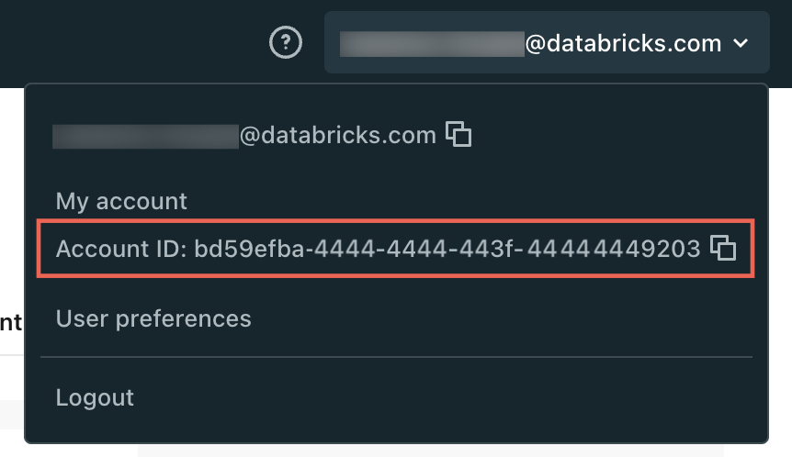Collapse the user menu via chevron arrow

point(741,43)
